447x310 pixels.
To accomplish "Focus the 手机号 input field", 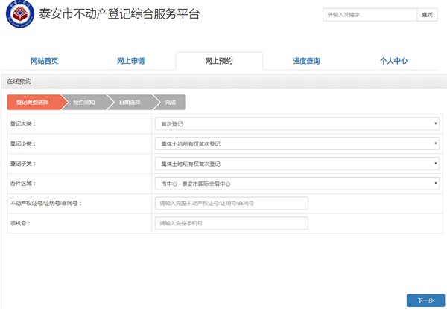I will point(232,223).
